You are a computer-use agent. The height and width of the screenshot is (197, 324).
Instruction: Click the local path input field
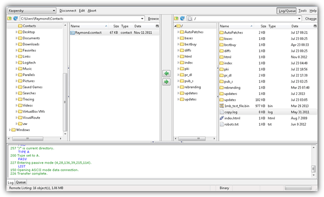click(82, 18)
